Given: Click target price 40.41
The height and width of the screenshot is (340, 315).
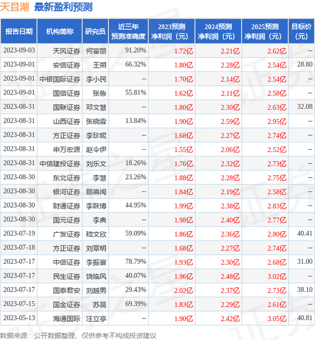Looking at the screenshot, I should (305, 233).
